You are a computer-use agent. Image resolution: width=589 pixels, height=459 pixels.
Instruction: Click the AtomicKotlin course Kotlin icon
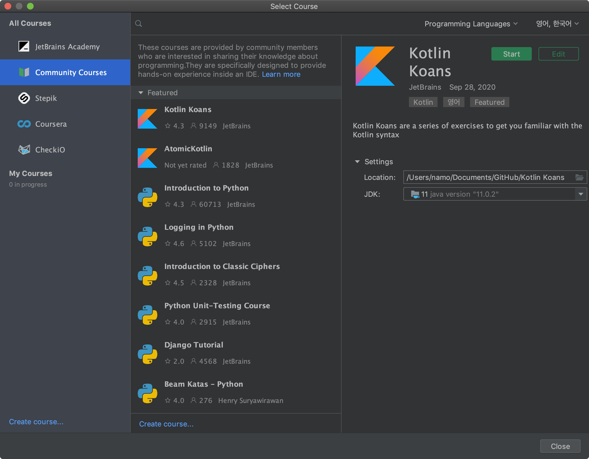(147, 158)
